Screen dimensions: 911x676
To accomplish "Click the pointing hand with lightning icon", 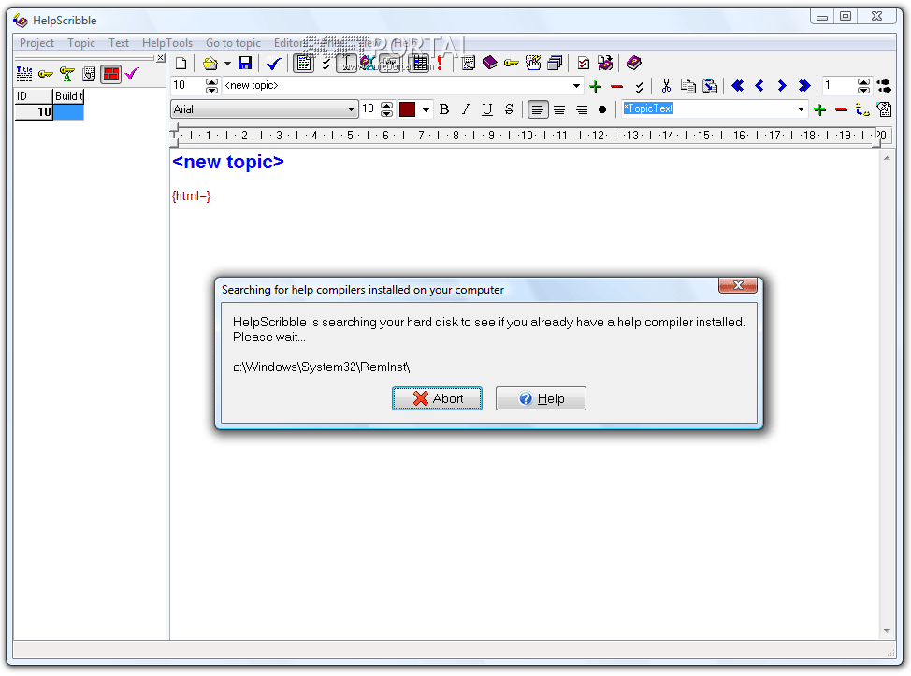I will point(533,63).
